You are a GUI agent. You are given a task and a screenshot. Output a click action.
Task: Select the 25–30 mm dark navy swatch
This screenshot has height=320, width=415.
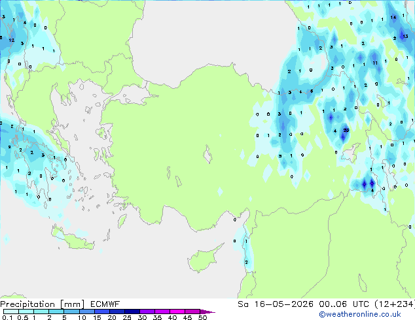(132, 312)
